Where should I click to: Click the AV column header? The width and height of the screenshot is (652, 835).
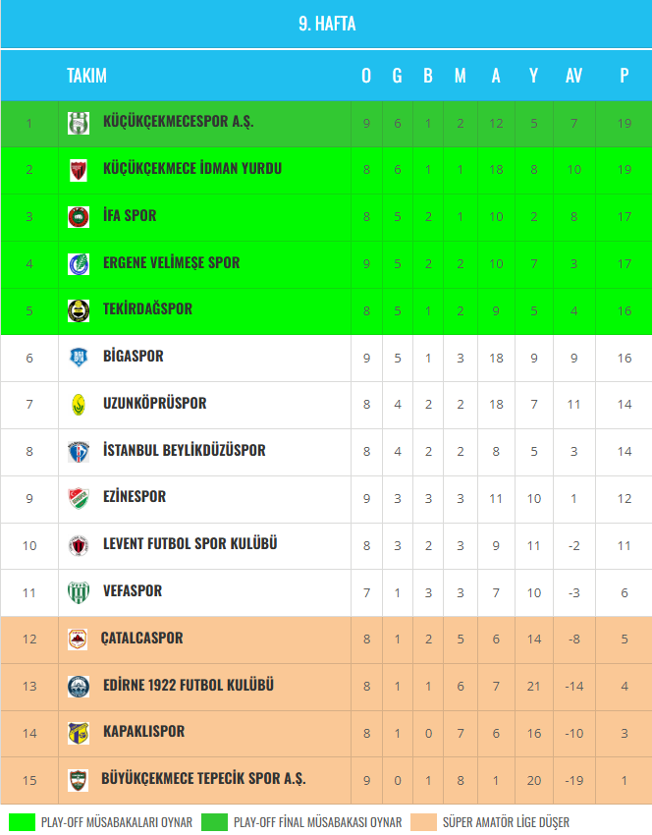(x=573, y=76)
